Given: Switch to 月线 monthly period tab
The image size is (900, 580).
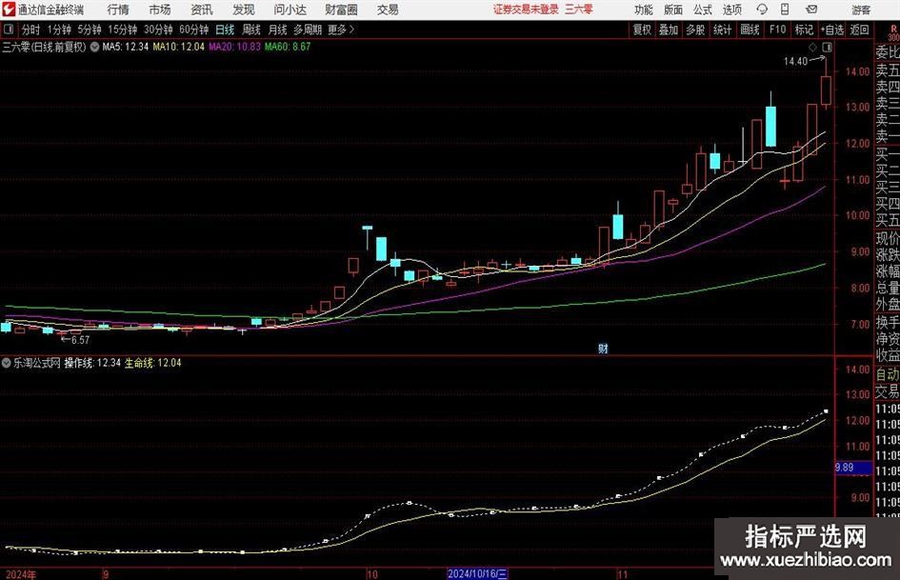Looking at the screenshot, I should [x=277, y=30].
